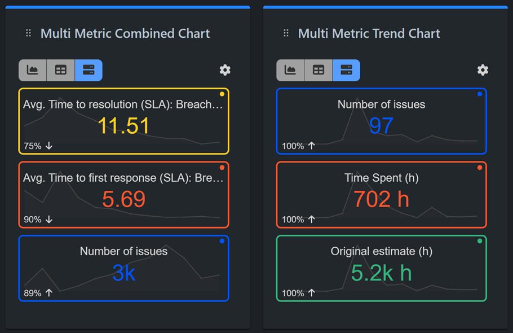
Task: Open the Original estimate (h) tile
Action: [x=381, y=268]
